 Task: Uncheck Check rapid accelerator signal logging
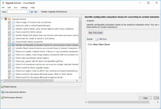pos(9,58)
